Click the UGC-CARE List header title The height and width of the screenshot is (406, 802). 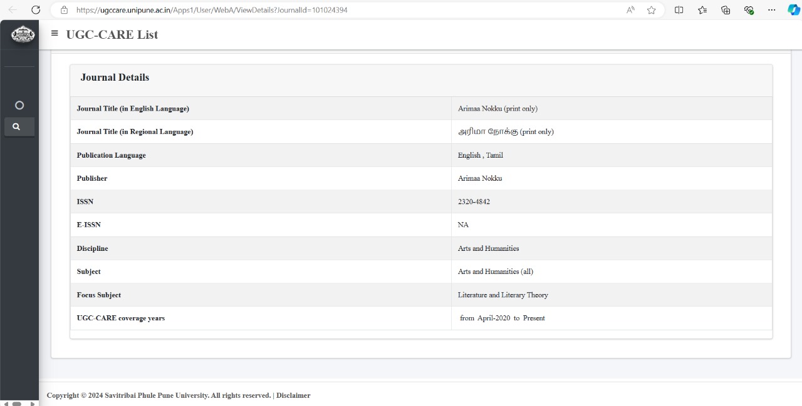coord(112,35)
